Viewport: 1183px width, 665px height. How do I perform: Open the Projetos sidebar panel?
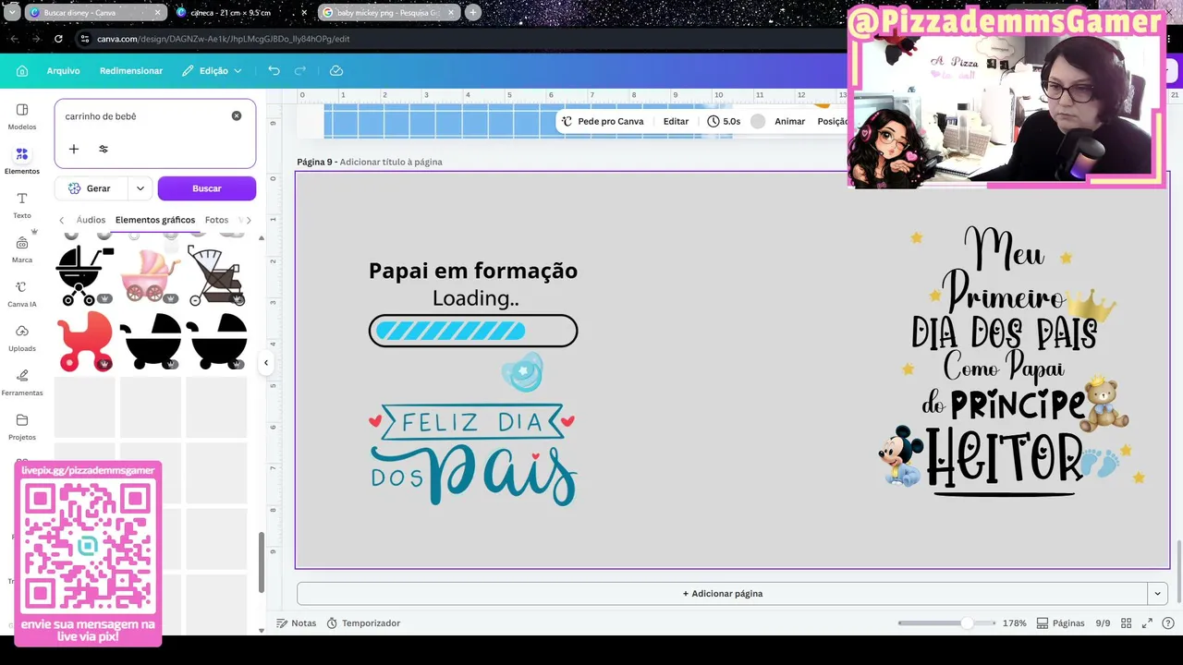(22, 427)
